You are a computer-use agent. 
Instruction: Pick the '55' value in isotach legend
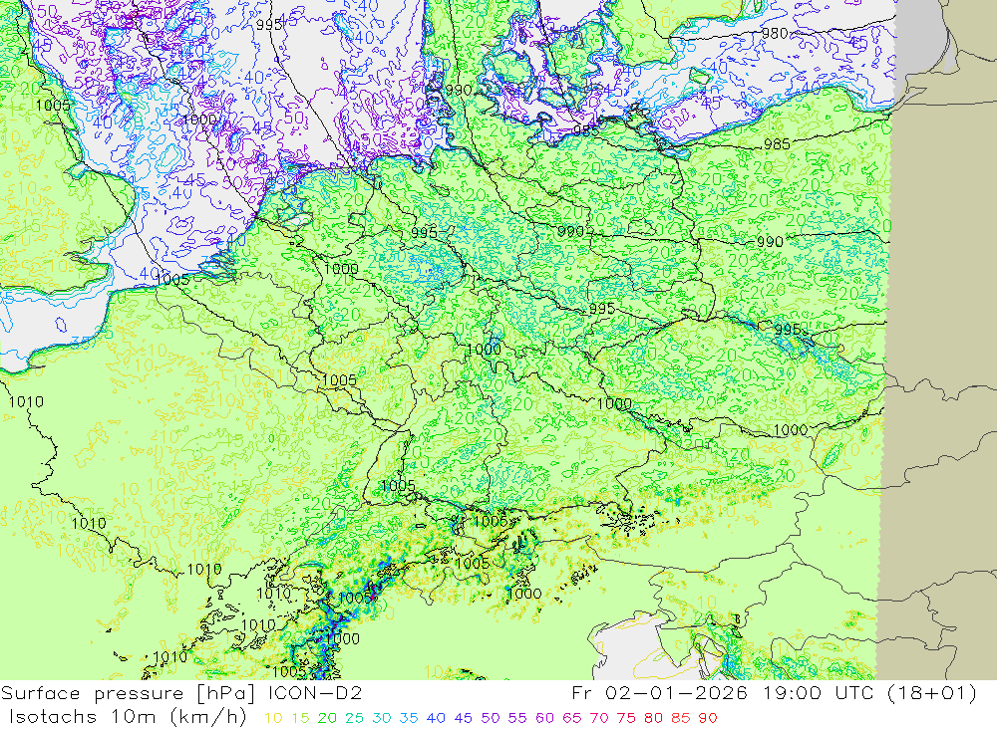517,719
